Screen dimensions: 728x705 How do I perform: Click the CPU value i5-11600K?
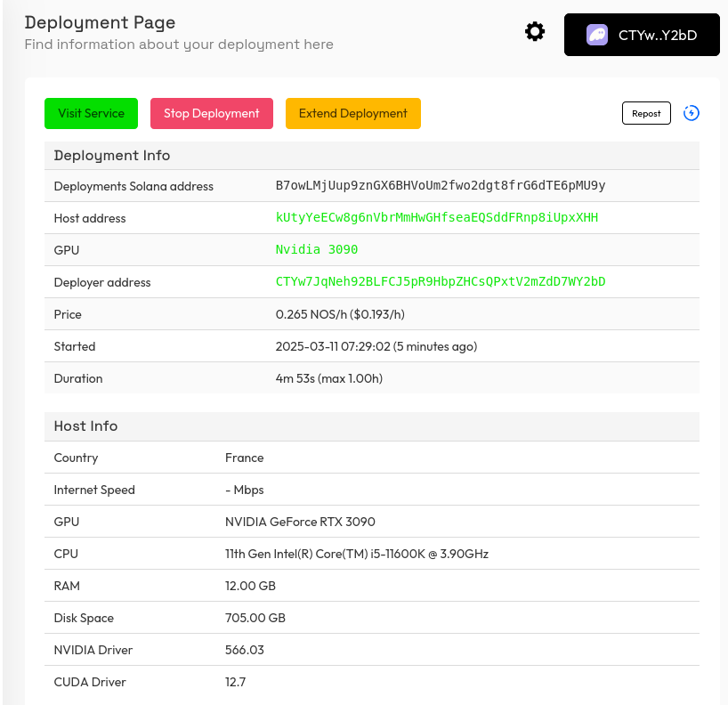click(357, 554)
